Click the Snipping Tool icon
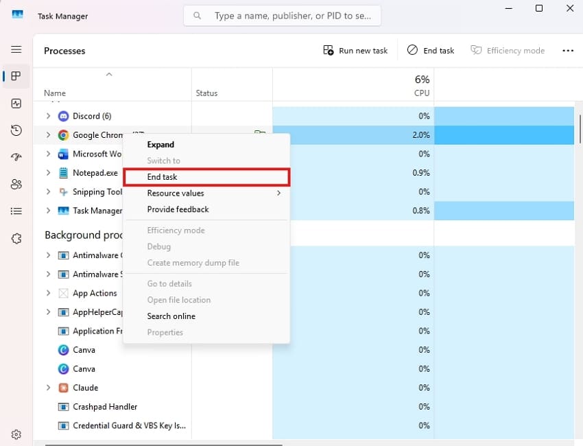The width and height of the screenshot is (583, 446). click(63, 192)
